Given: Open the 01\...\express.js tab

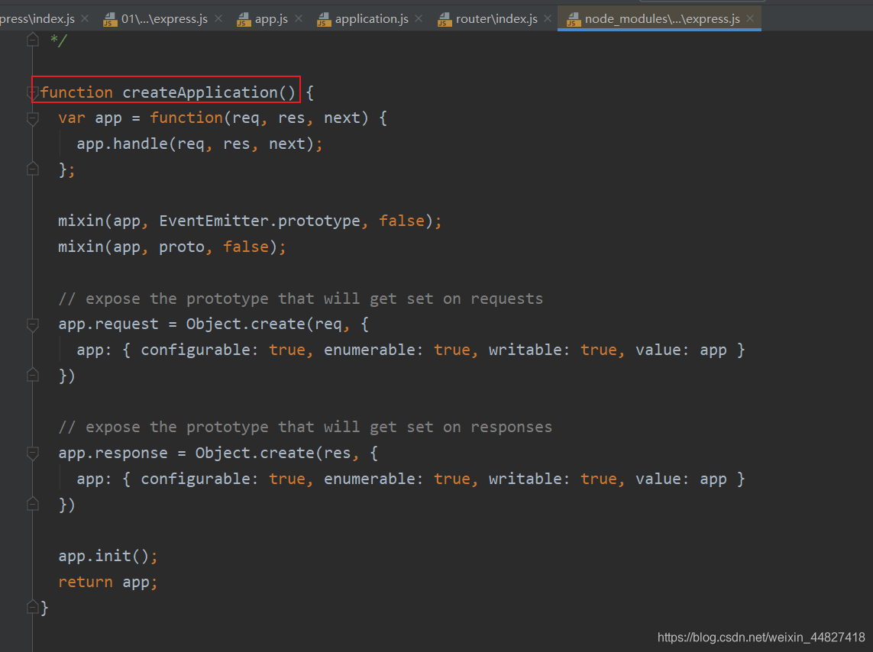Looking at the screenshot, I should point(164,19).
